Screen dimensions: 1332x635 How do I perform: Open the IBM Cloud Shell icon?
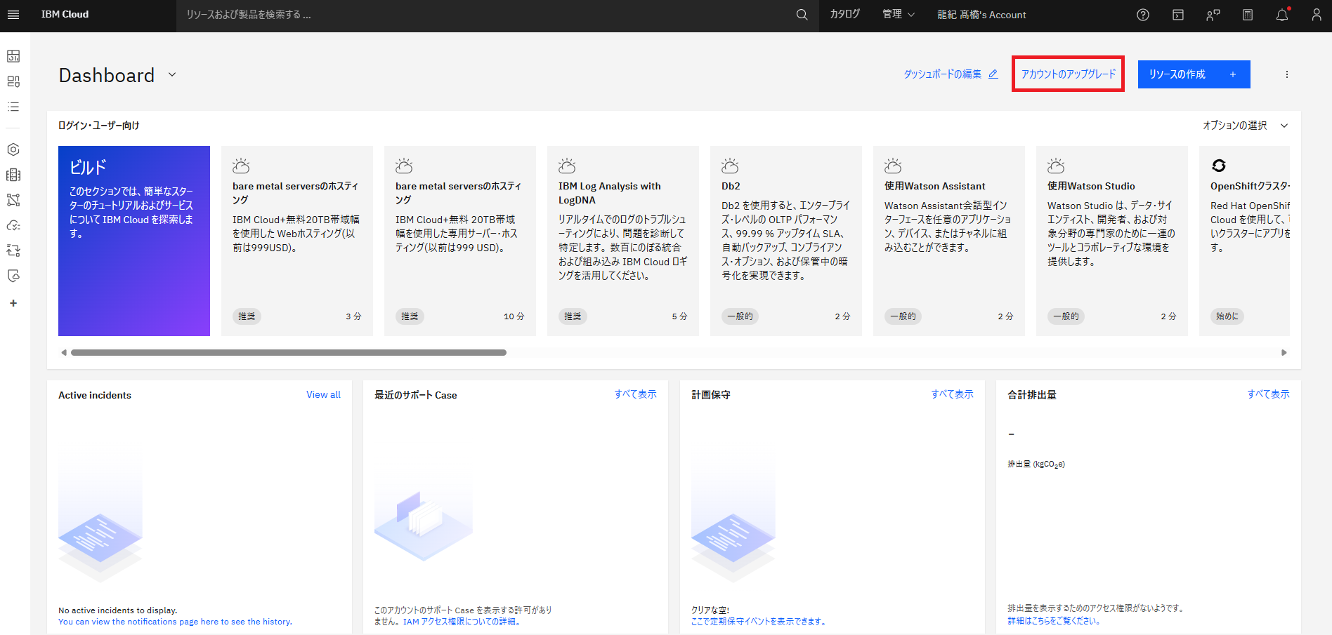[x=1178, y=15]
